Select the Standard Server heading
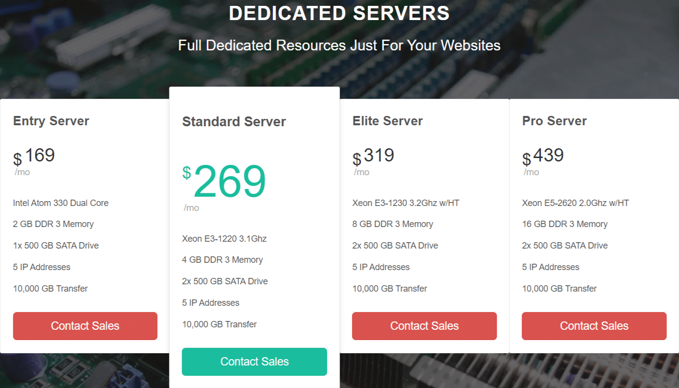The width and height of the screenshot is (679, 388). (234, 122)
